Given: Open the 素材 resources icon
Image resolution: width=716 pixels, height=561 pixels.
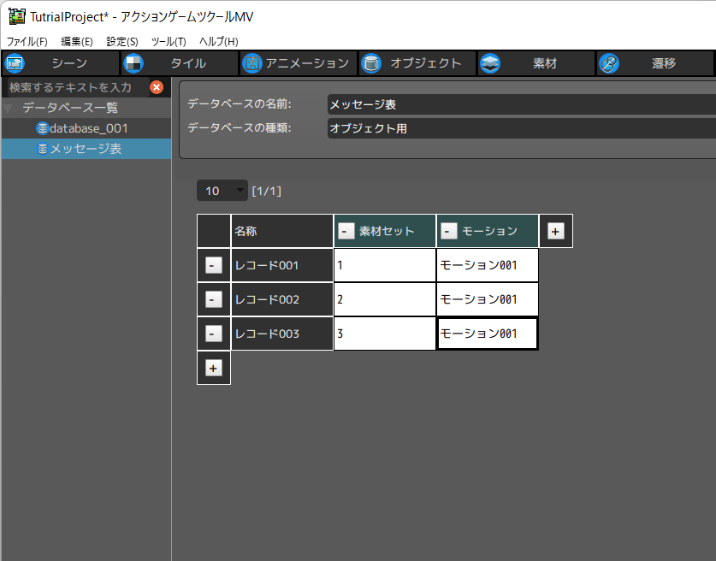Looking at the screenshot, I should tap(490, 62).
